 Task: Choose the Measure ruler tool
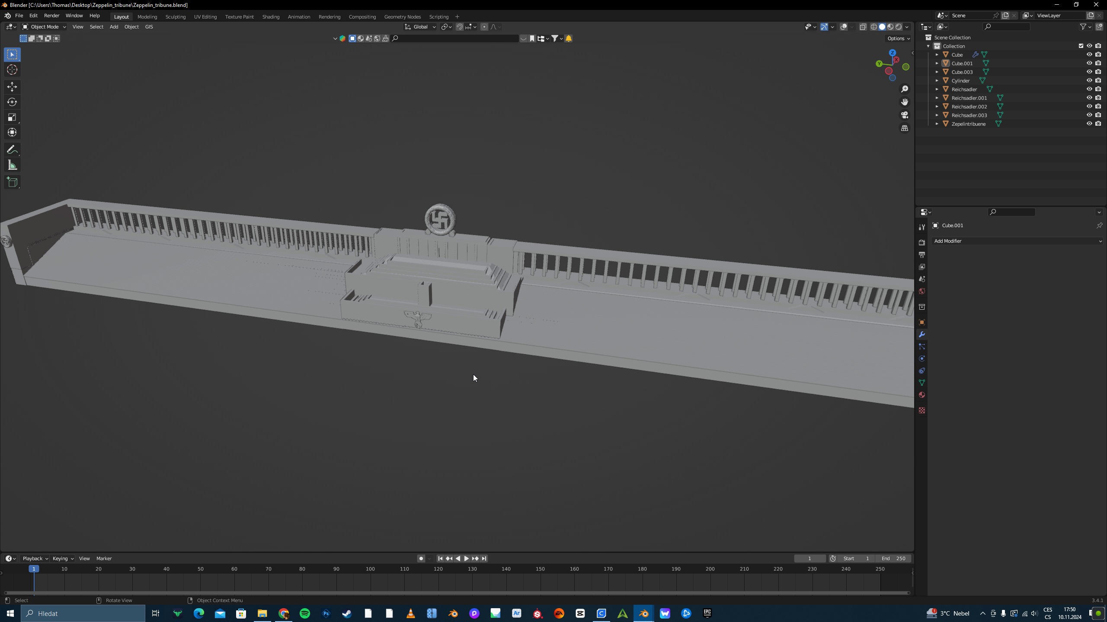coord(12,165)
